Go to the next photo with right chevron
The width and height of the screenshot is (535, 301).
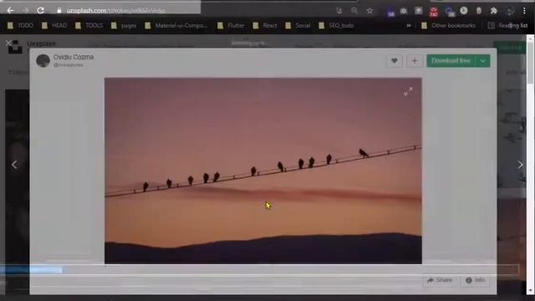point(520,165)
